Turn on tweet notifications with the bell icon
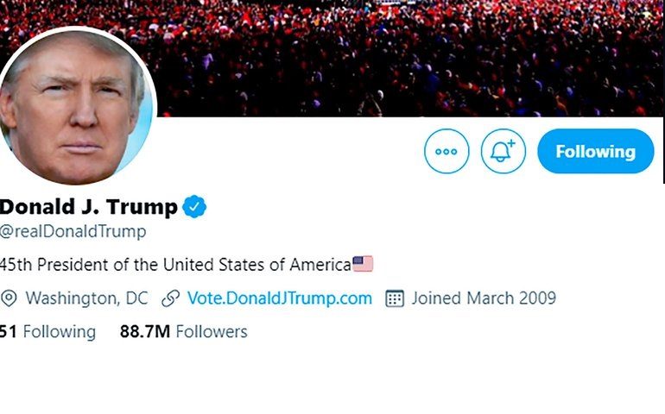The height and width of the screenshot is (414, 665). [x=503, y=151]
